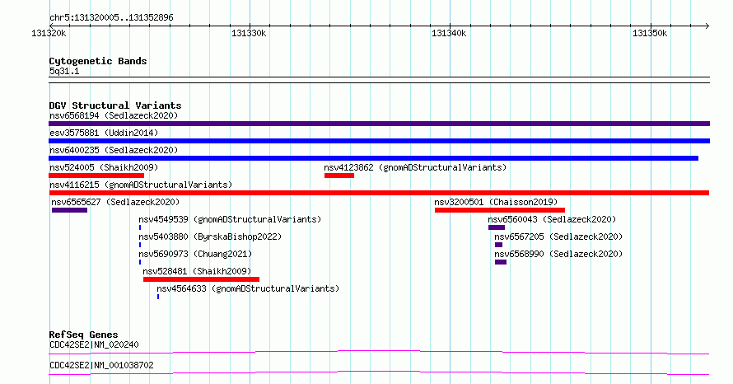Open nsv4564633 (gnomADStructuralVariants) label
The height and width of the screenshot is (384, 733).
[x=248, y=288]
